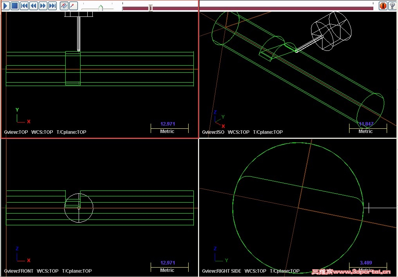398x277 pixels.
Task: Click Metric label under ISO view scale
Action: pyautogui.click(x=366, y=131)
